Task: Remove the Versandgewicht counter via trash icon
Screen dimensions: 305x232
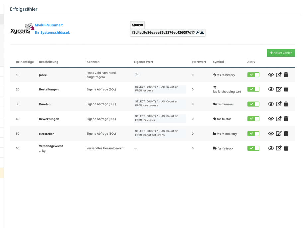Action: tap(286, 148)
